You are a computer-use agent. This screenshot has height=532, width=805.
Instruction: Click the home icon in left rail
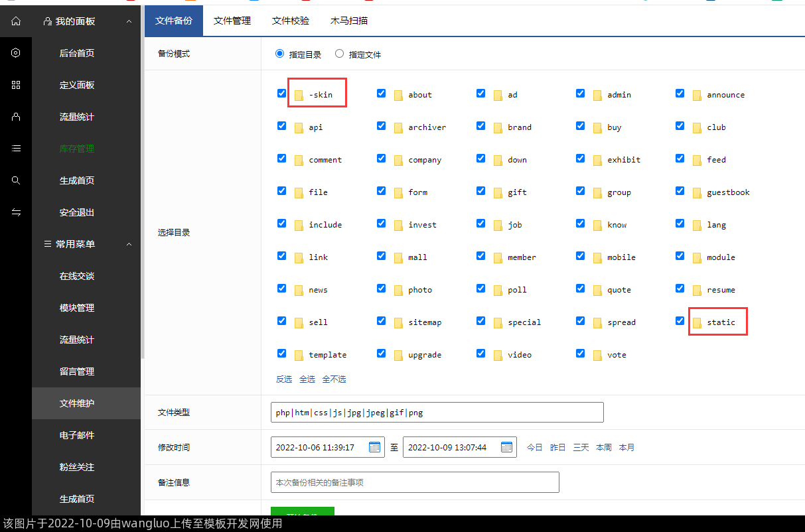click(16, 21)
